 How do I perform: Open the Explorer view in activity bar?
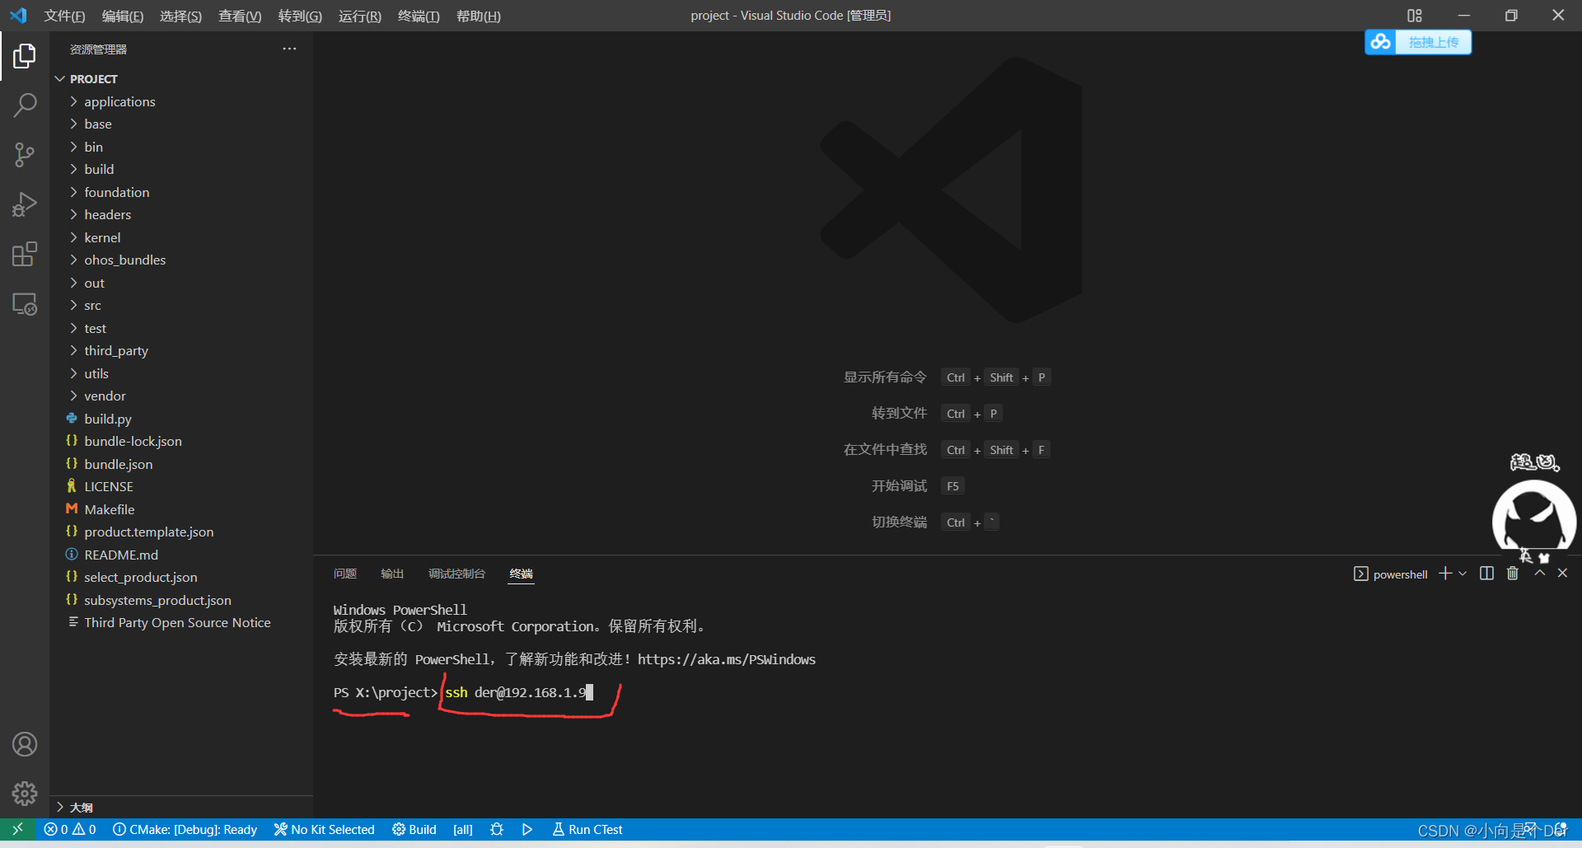[25, 56]
